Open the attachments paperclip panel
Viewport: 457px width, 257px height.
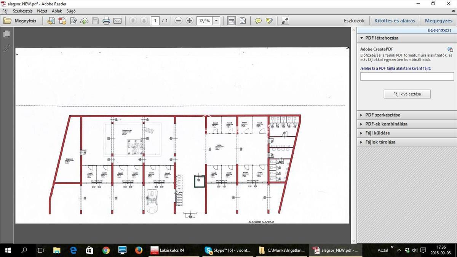tap(6, 48)
